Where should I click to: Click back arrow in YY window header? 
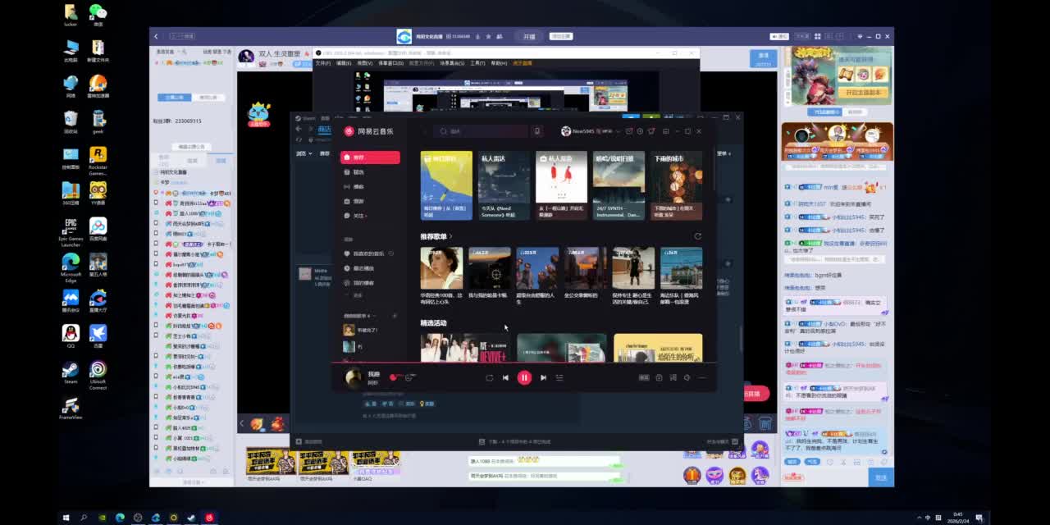pyautogui.click(x=157, y=36)
